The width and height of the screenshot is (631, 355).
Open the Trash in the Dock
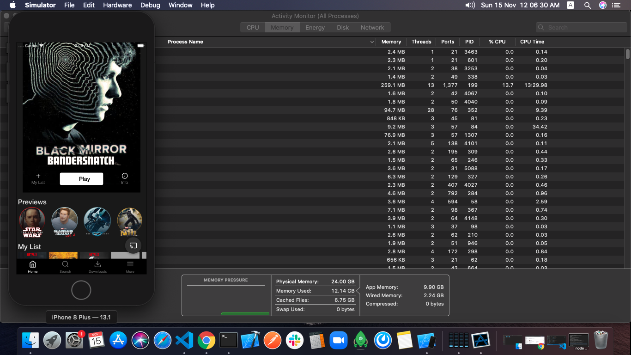(601, 341)
